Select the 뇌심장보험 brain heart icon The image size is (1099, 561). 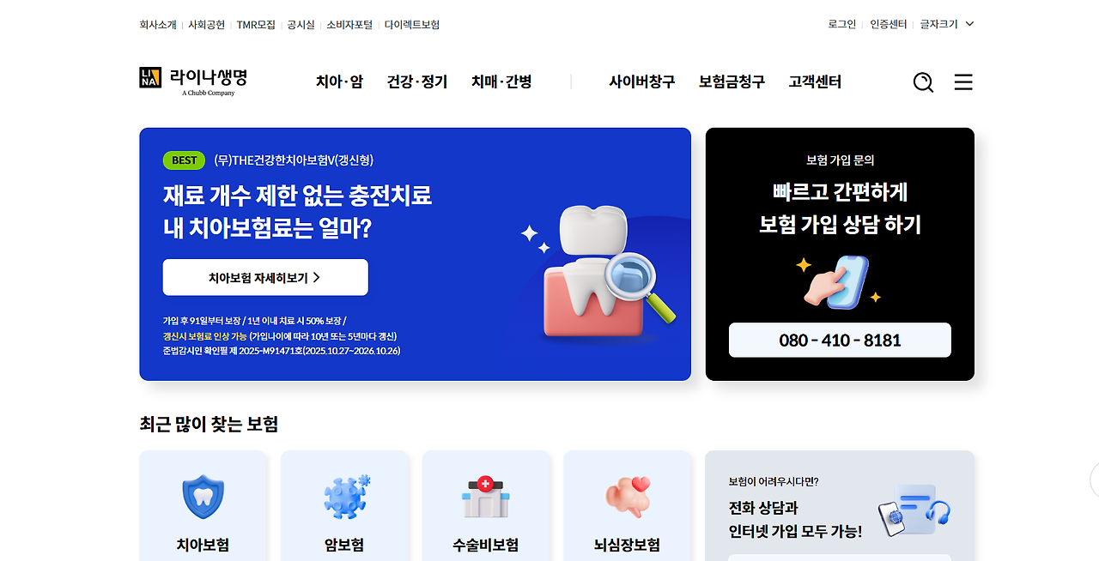coord(628,498)
